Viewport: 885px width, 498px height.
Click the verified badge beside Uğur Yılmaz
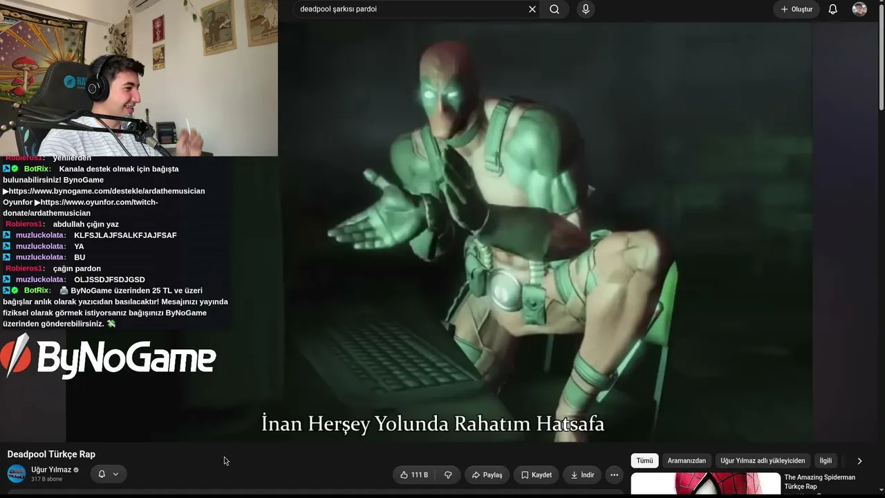click(x=77, y=470)
